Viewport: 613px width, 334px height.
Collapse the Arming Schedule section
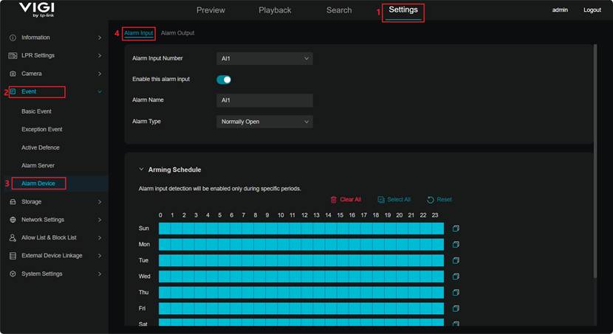pyautogui.click(x=141, y=170)
